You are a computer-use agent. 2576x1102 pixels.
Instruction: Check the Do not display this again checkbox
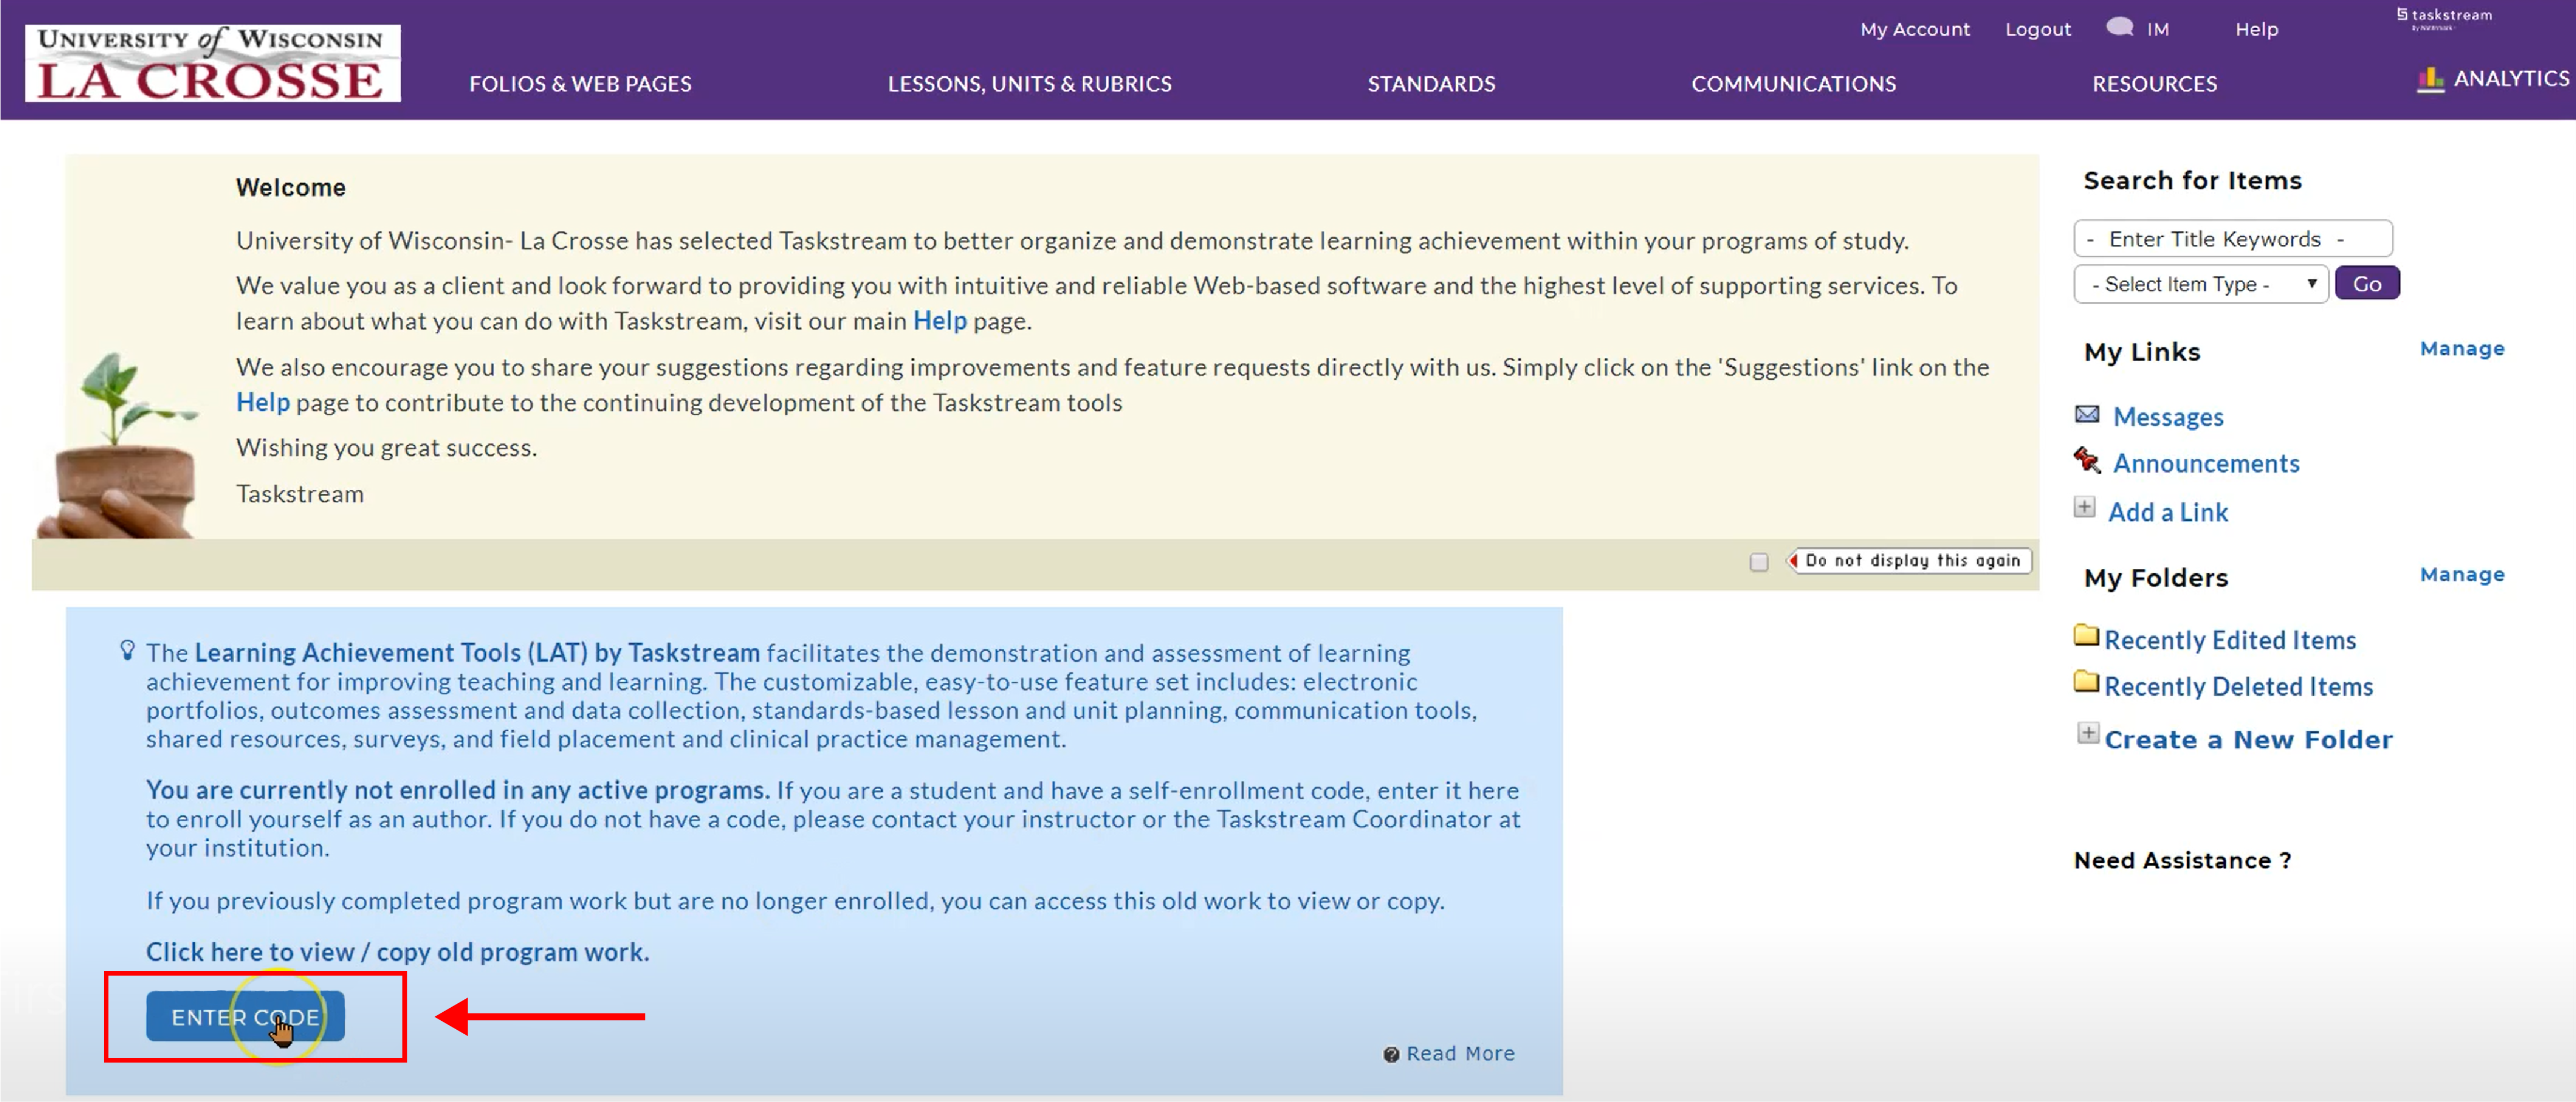pyautogui.click(x=1759, y=562)
